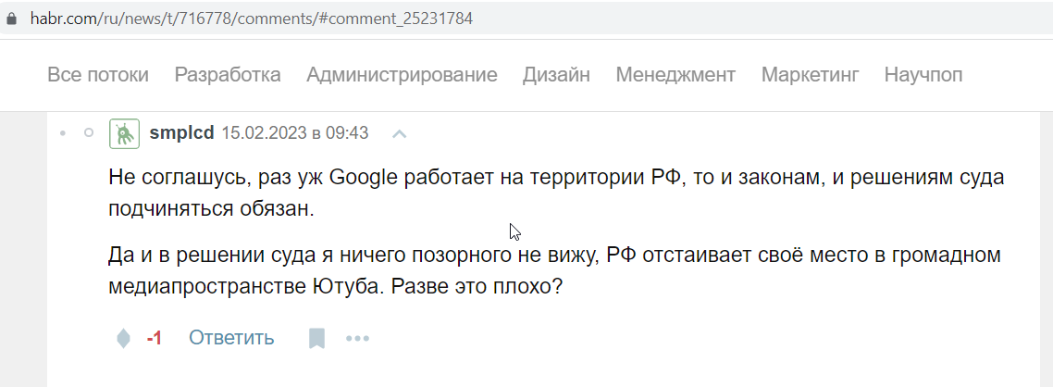Open smplcd's green avatar image

124,133
